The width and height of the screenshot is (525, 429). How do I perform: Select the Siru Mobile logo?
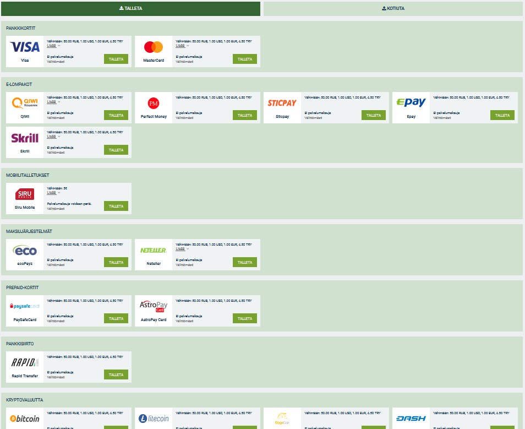point(25,194)
